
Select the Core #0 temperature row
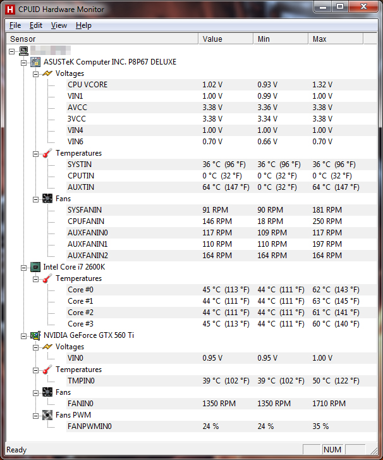[x=222, y=290]
